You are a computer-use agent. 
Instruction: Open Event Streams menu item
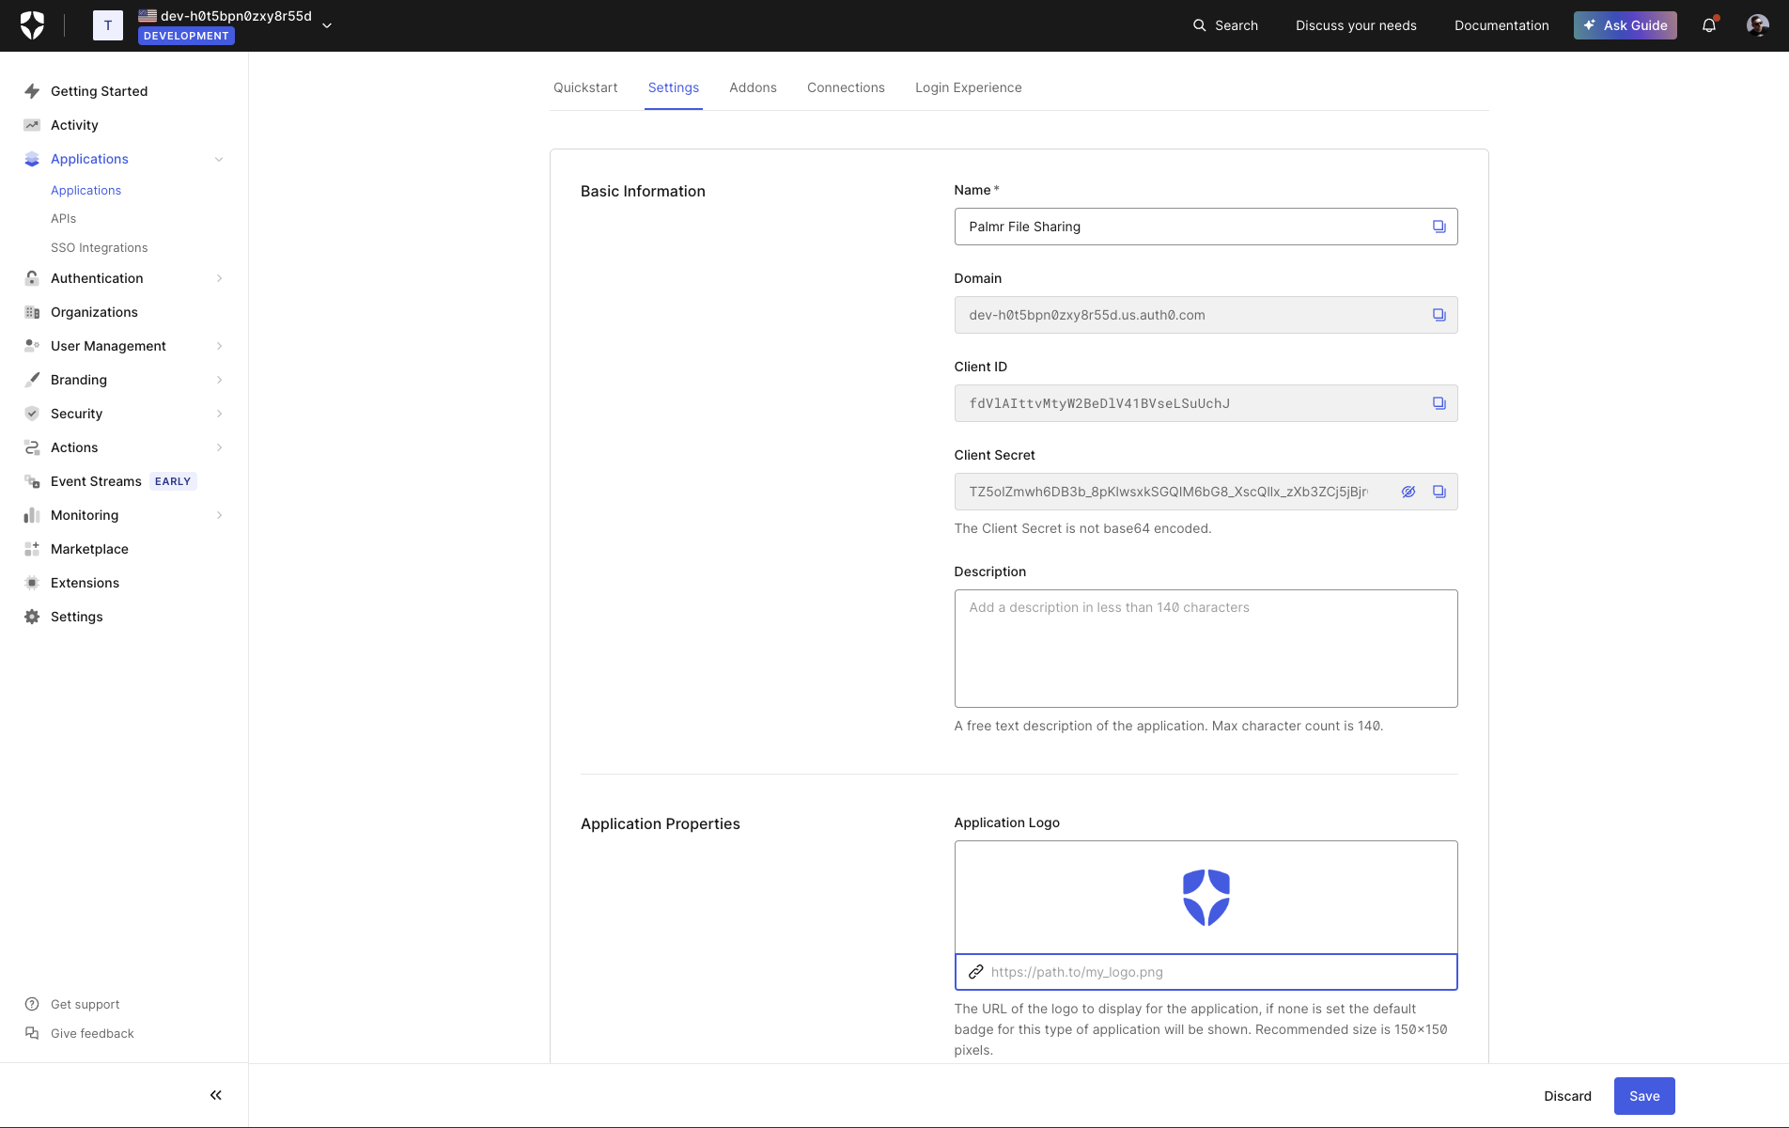96,481
